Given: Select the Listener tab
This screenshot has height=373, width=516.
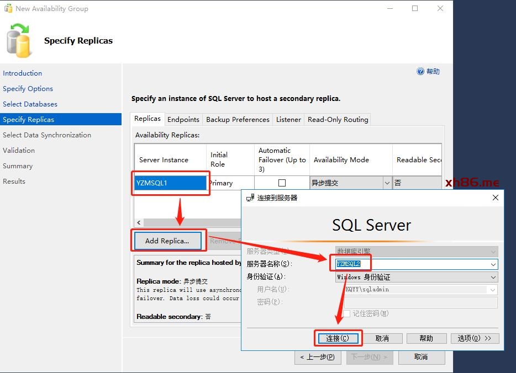Looking at the screenshot, I should tap(288, 120).
